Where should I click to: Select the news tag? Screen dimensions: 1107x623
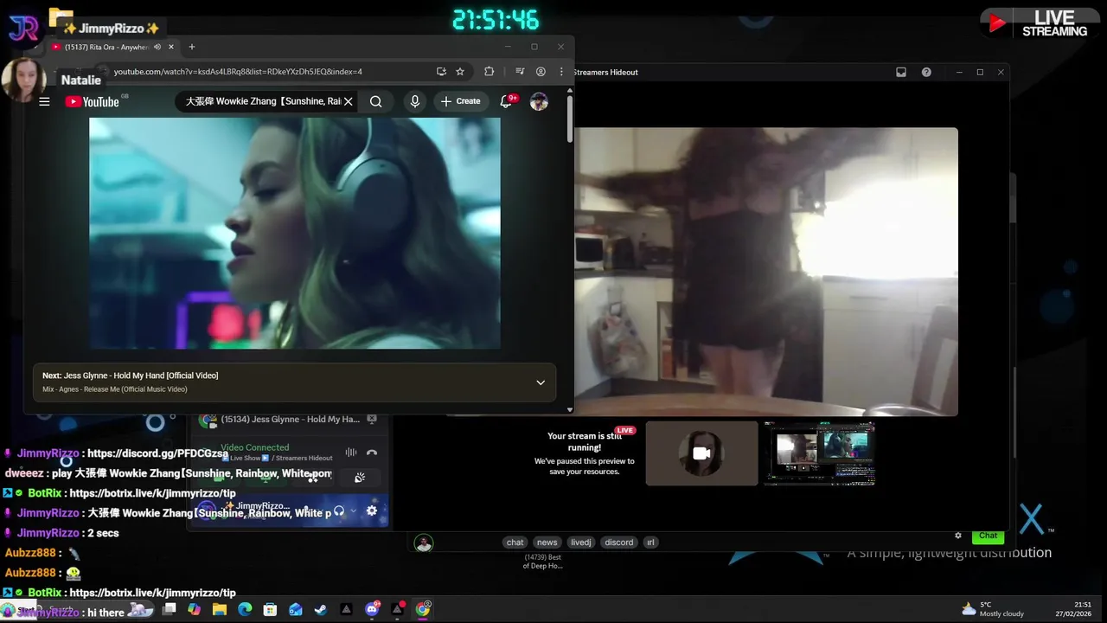pos(547,543)
